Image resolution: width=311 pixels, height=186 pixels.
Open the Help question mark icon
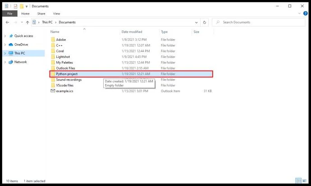click(x=306, y=13)
